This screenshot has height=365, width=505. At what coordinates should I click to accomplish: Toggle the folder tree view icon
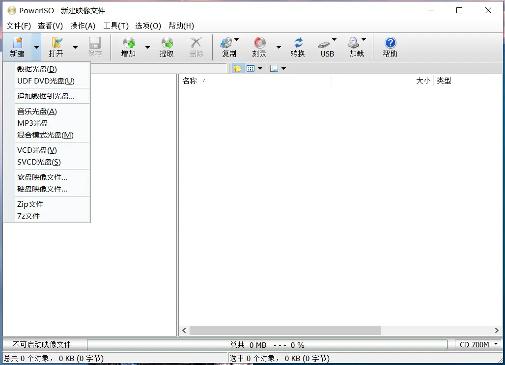[x=238, y=68]
